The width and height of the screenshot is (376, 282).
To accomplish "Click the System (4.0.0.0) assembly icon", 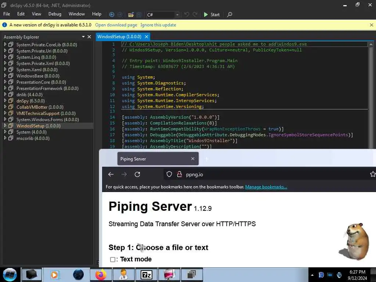I will [11, 132].
